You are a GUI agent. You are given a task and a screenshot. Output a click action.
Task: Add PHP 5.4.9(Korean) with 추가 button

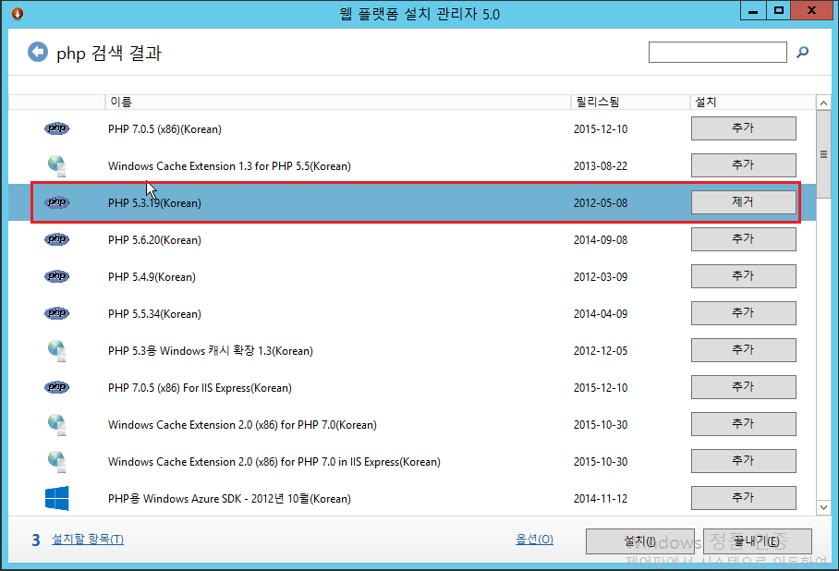click(743, 276)
